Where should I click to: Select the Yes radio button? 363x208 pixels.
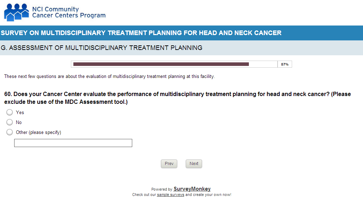tap(10, 112)
